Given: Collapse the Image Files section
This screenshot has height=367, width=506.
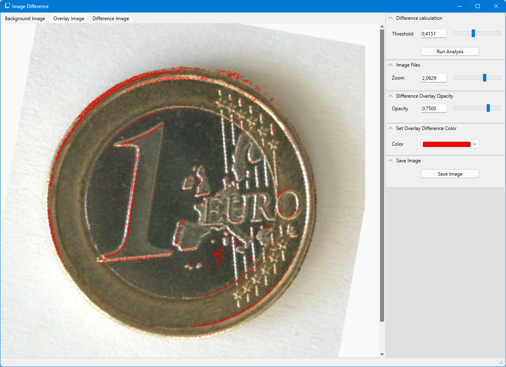Looking at the screenshot, I should (390, 65).
